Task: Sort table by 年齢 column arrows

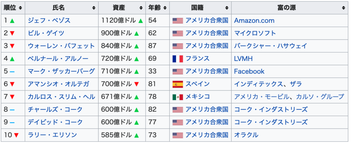Action: point(165,8)
